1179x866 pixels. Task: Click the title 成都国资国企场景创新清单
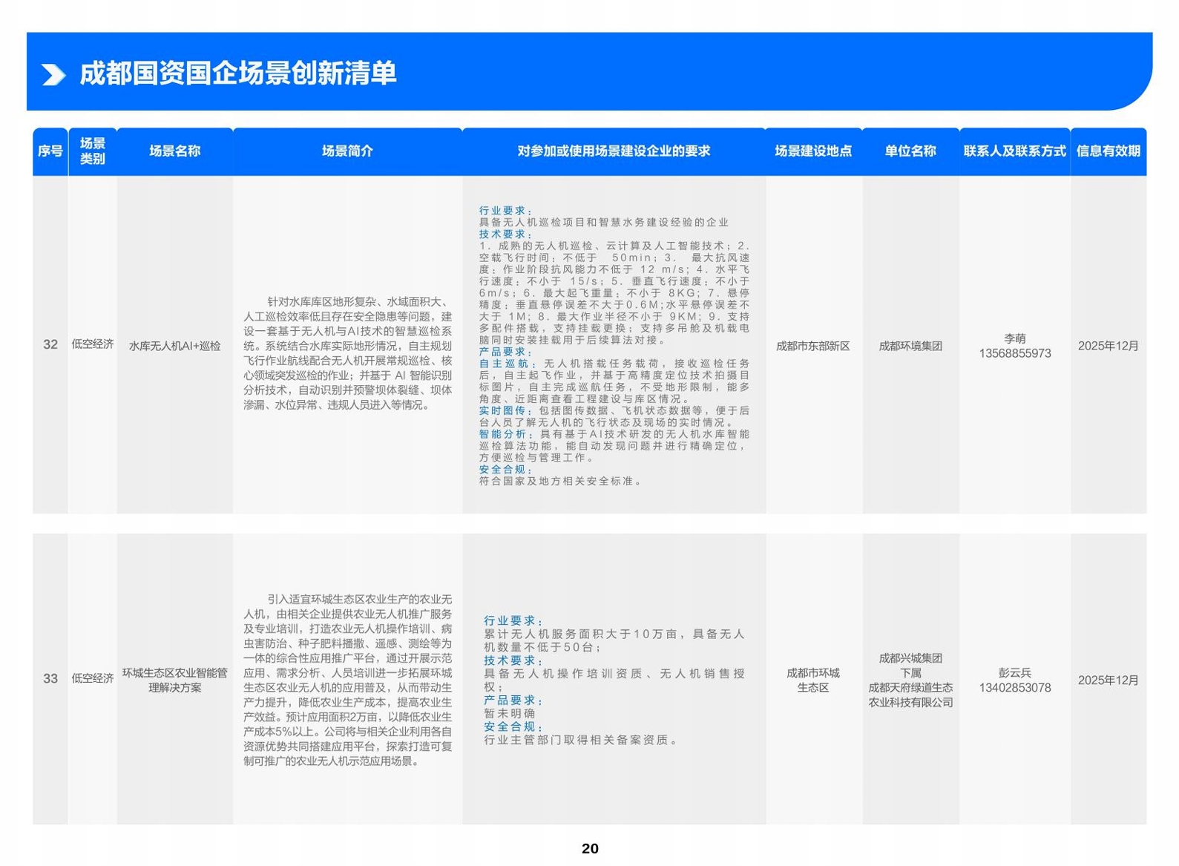coord(237,73)
